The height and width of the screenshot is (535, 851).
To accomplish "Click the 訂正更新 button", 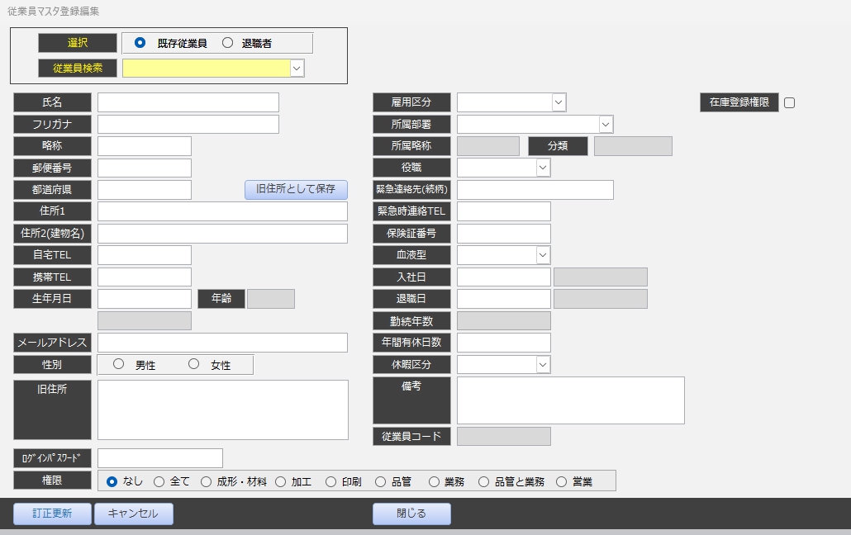I will click(x=52, y=514).
